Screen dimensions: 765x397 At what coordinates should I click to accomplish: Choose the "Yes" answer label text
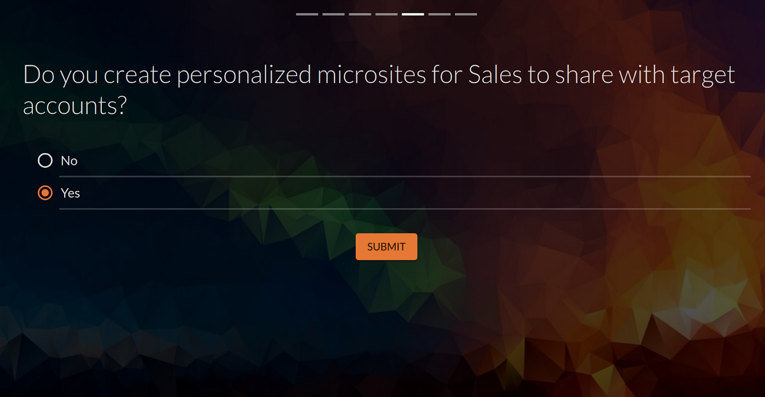click(x=70, y=193)
